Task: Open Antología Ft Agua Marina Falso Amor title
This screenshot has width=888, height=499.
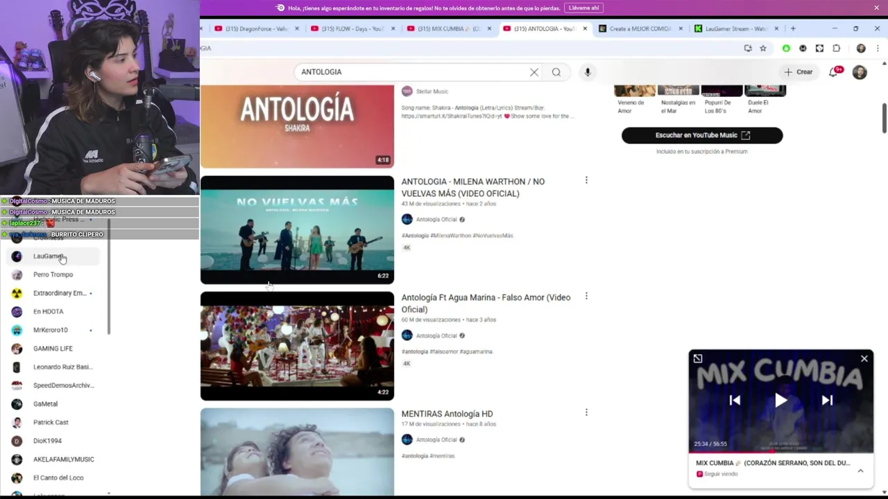Action: point(486,304)
